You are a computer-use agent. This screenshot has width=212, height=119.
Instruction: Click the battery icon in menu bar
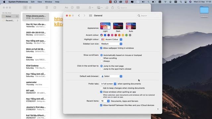[x=154, y=2]
